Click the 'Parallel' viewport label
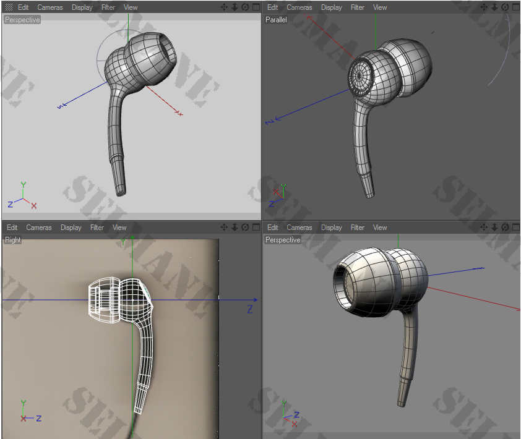 [276, 20]
